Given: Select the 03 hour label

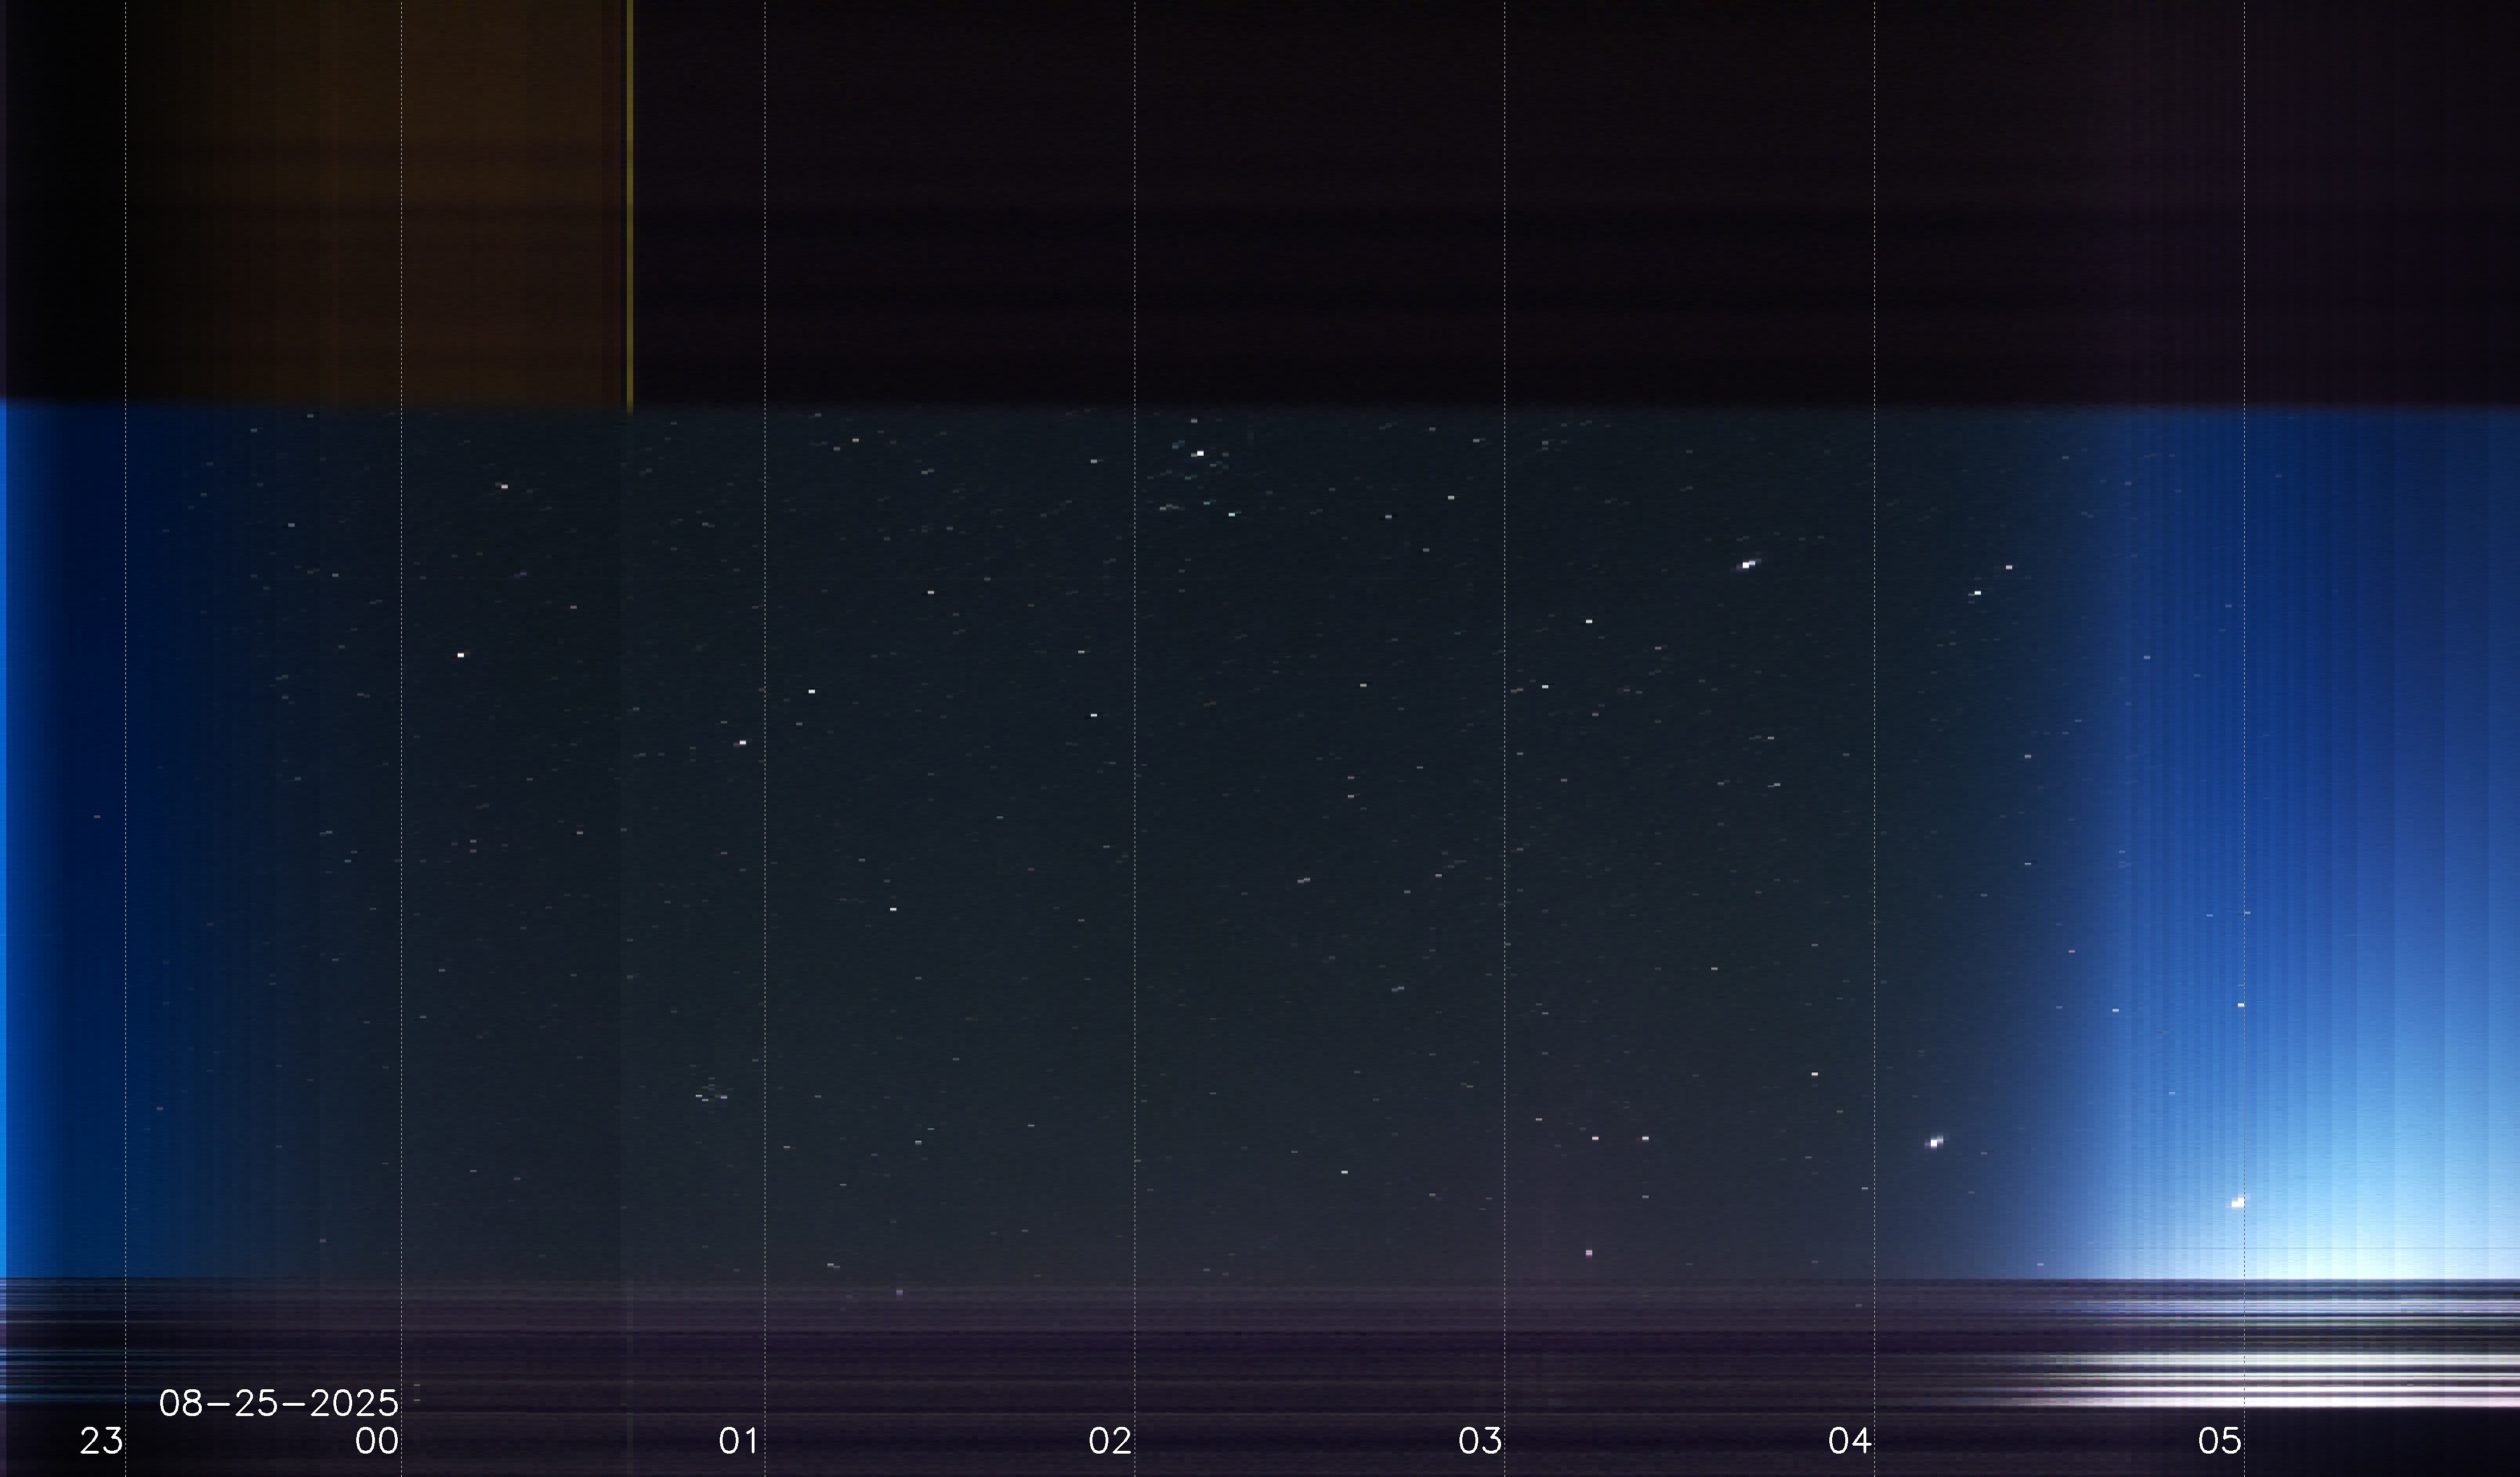Looking at the screenshot, I should click(x=1479, y=1441).
